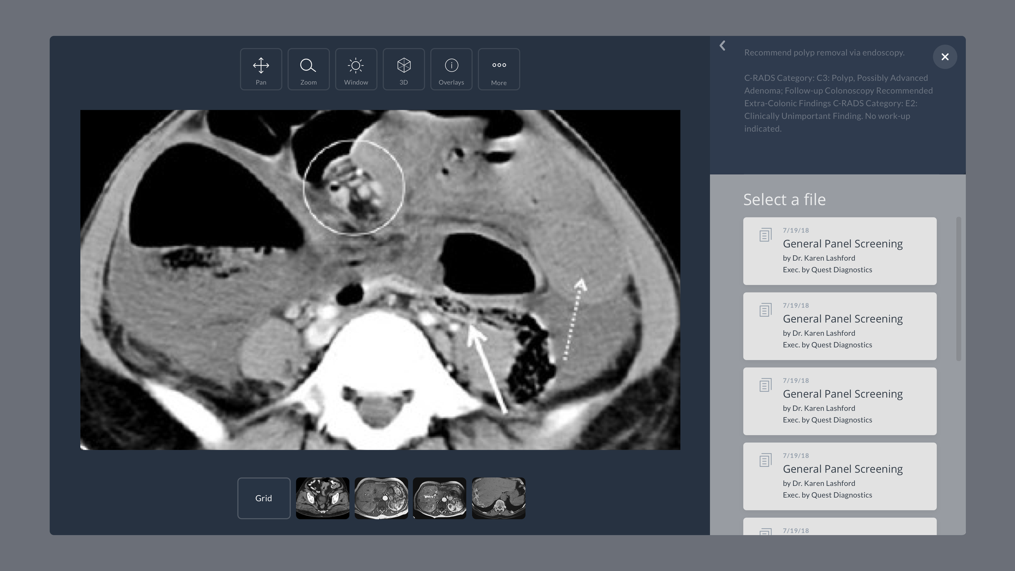Image resolution: width=1015 pixels, height=571 pixels.
Task: Select the fourth scan thumbnail
Action: (498, 498)
